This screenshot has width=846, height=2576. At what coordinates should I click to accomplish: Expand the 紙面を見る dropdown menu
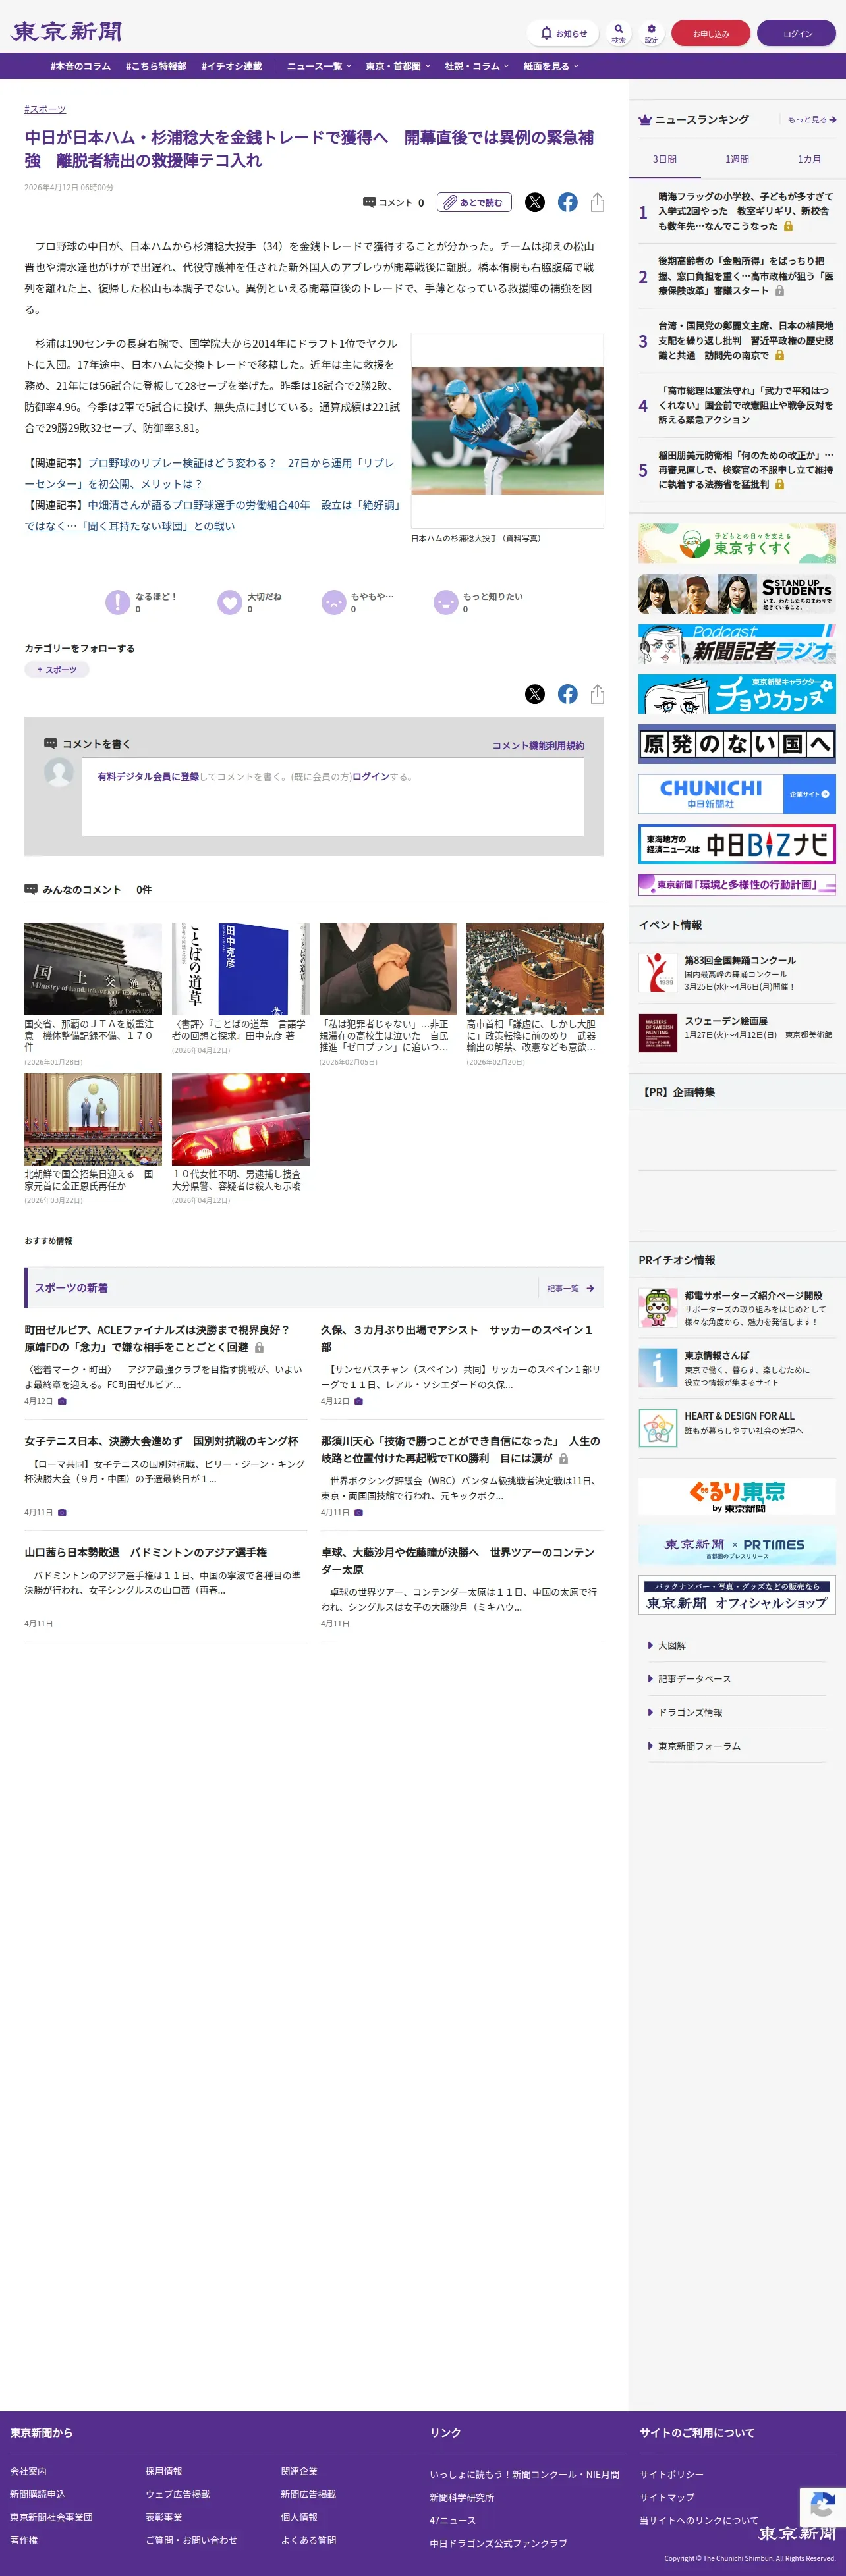(x=551, y=66)
